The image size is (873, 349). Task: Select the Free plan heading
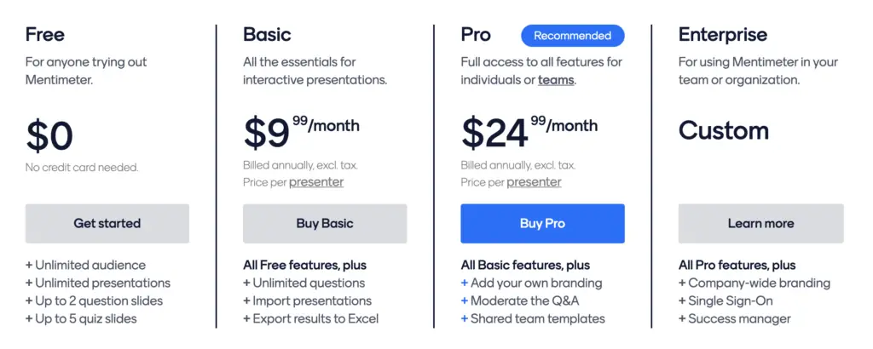click(x=45, y=34)
